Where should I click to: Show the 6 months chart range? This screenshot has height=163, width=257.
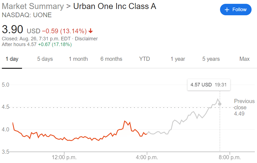click(111, 59)
